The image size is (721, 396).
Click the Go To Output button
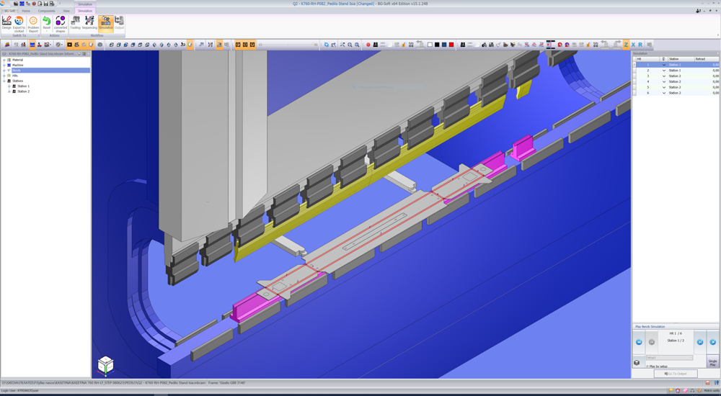click(x=676, y=374)
